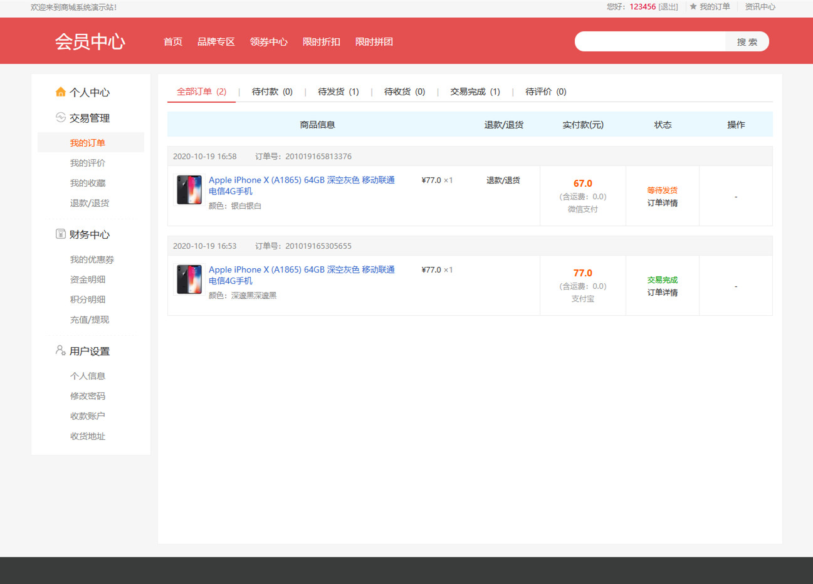Screen dimensions: 813x584
Task: Click the 实付款(元) column header
Action: click(x=583, y=125)
